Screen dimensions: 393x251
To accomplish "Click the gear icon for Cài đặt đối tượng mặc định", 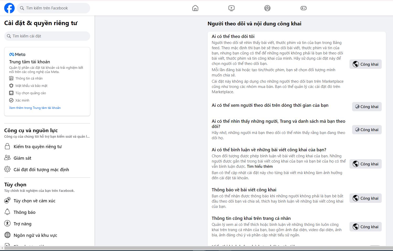I will (x=7, y=169).
